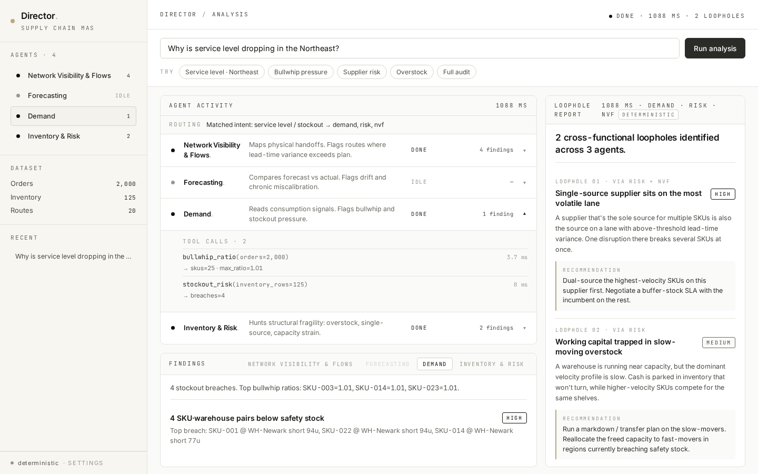This screenshot has width=758, height=474.
Task: Click the Director breadcrumb
Action: [x=178, y=15]
